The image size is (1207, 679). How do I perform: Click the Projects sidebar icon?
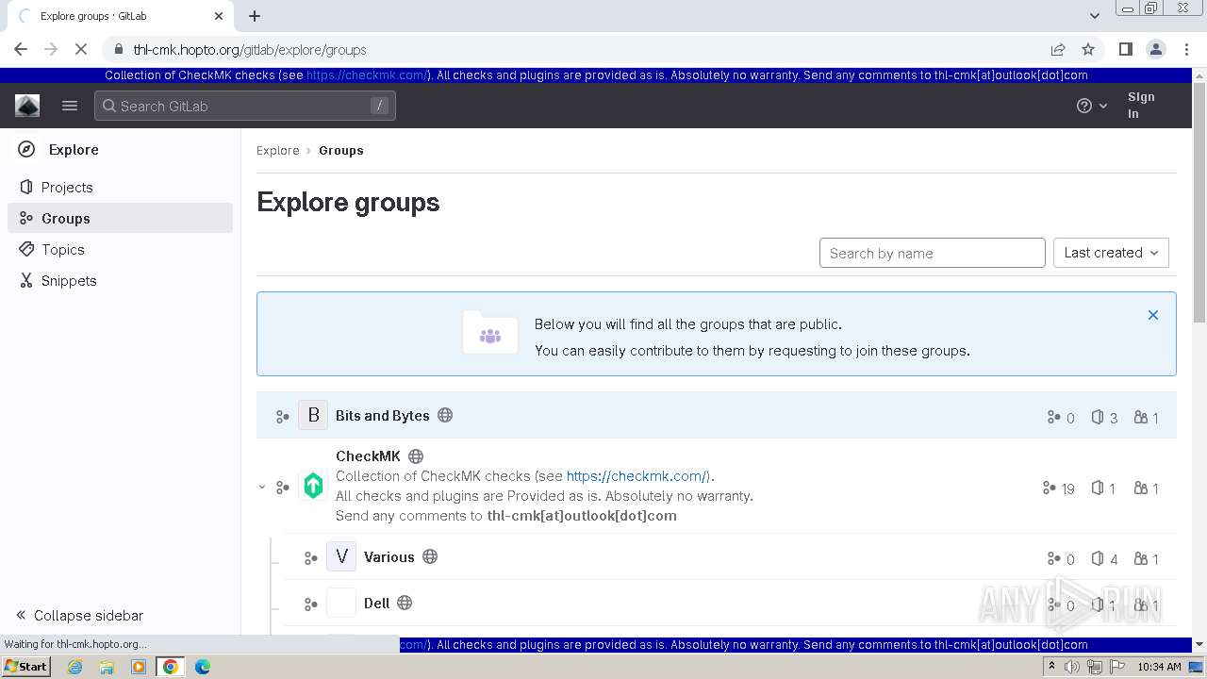point(26,187)
